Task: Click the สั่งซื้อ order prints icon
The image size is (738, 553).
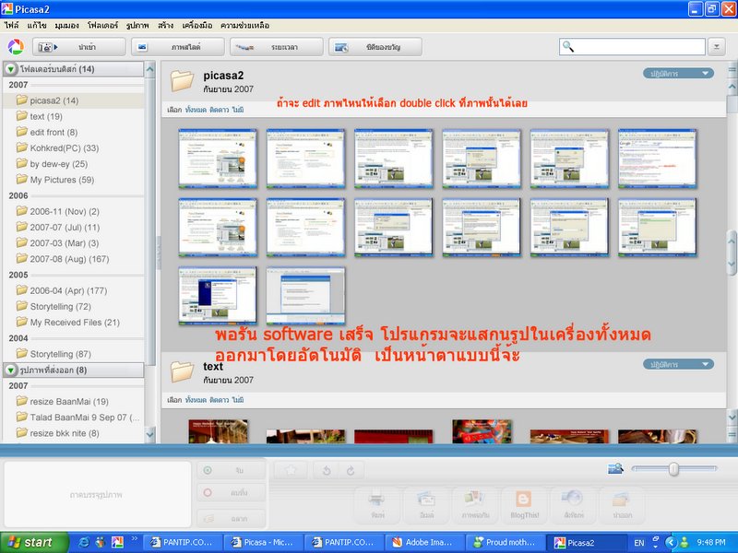Action: click(573, 504)
